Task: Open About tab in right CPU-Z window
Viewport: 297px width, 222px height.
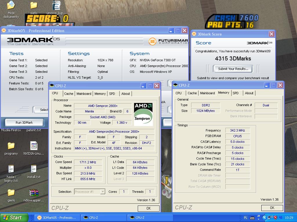Action: pyautogui.click(x=249, y=93)
